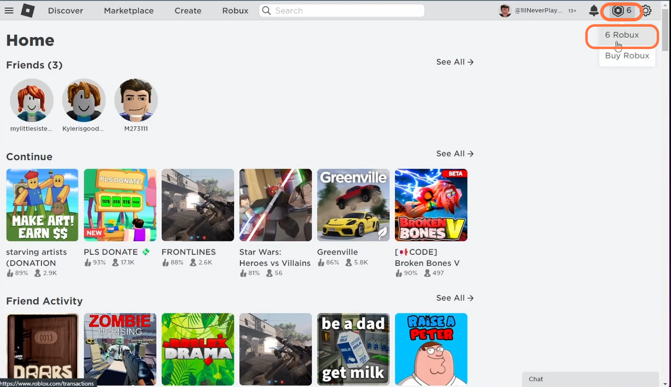Click the Greenville title text
The width and height of the screenshot is (671, 387).
click(337, 252)
